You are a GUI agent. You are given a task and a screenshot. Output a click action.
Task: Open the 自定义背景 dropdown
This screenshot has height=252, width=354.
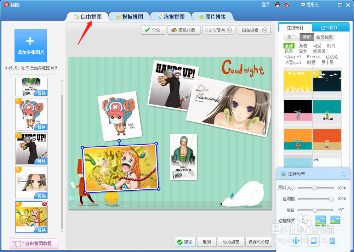coord(219,30)
